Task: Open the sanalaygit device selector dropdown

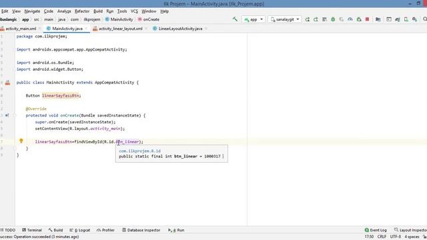Action: (285, 19)
